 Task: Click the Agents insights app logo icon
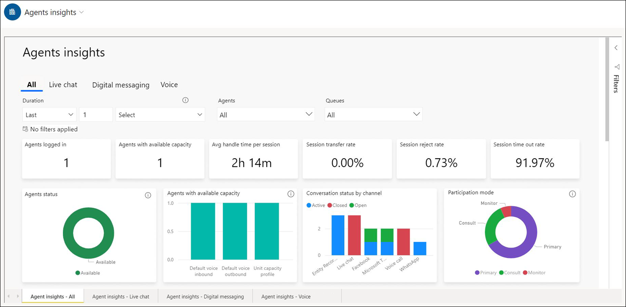[13, 12]
